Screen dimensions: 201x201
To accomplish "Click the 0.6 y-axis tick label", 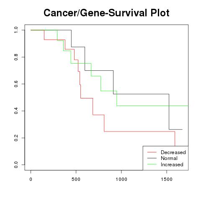I will 16,84.
